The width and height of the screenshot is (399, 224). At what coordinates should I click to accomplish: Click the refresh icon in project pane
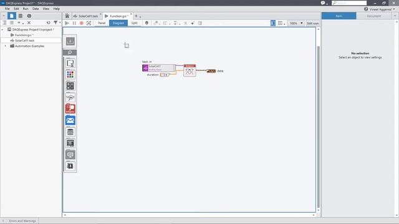[49, 22]
